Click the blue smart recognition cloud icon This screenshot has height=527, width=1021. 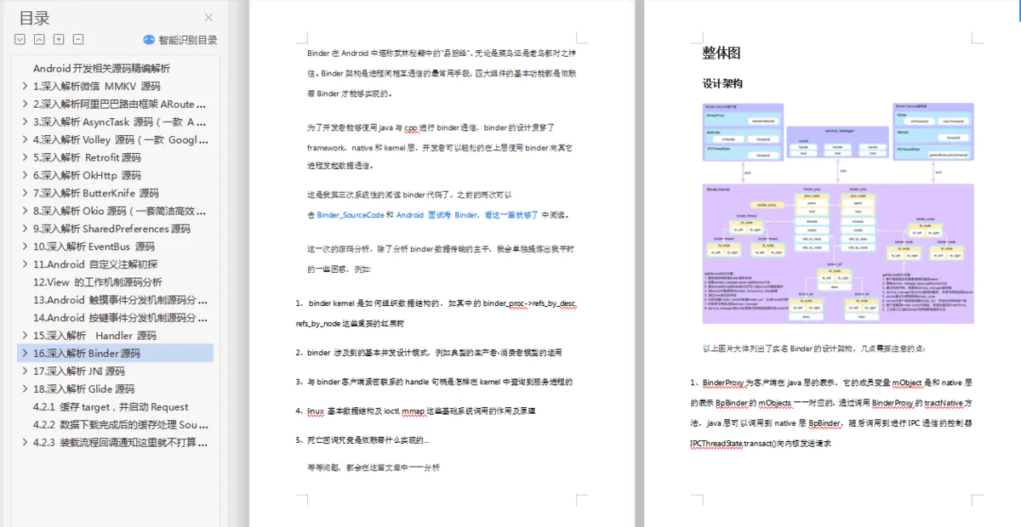149,40
